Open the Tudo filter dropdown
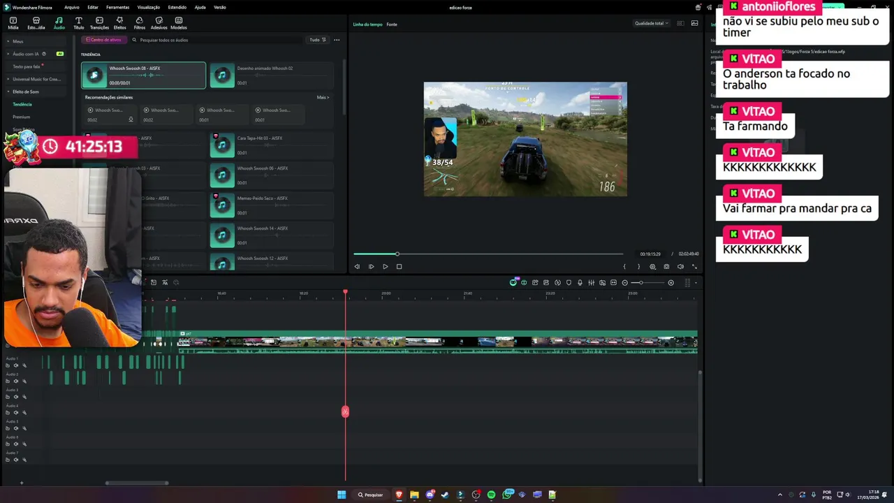This screenshot has height=503, width=894. (317, 40)
